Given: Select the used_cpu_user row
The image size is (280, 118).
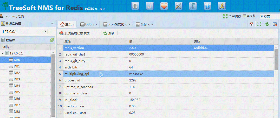Looking at the screenshot, I should click(165, 113).
